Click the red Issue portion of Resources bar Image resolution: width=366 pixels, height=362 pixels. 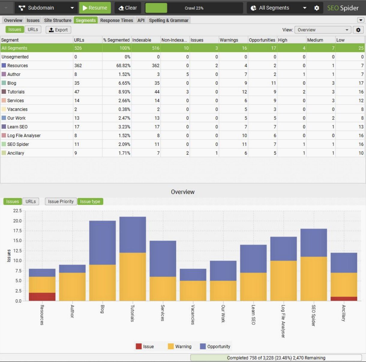pyautogui.click(x=42, y=297)
